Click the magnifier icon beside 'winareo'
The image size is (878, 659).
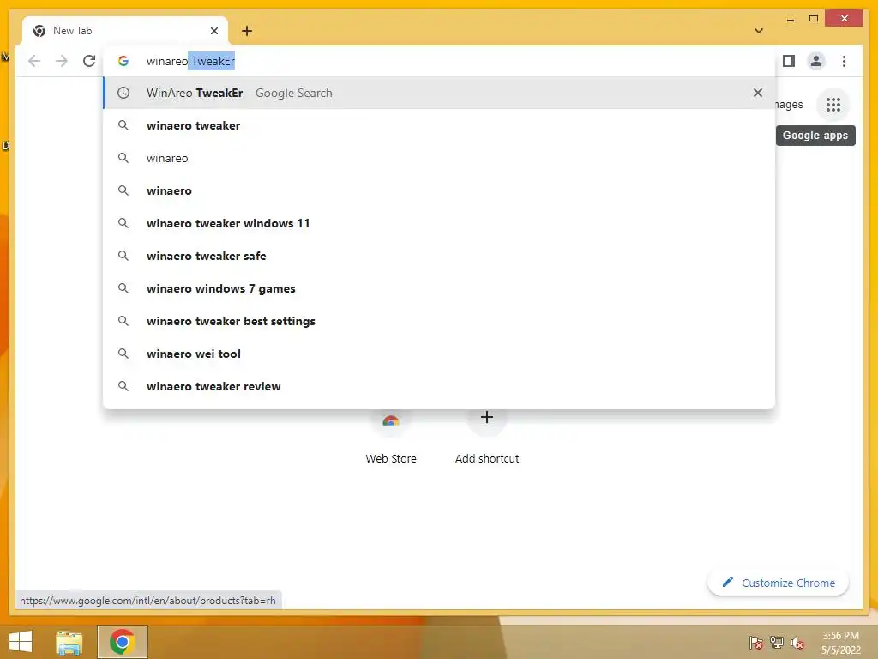[x=123, y=158]
